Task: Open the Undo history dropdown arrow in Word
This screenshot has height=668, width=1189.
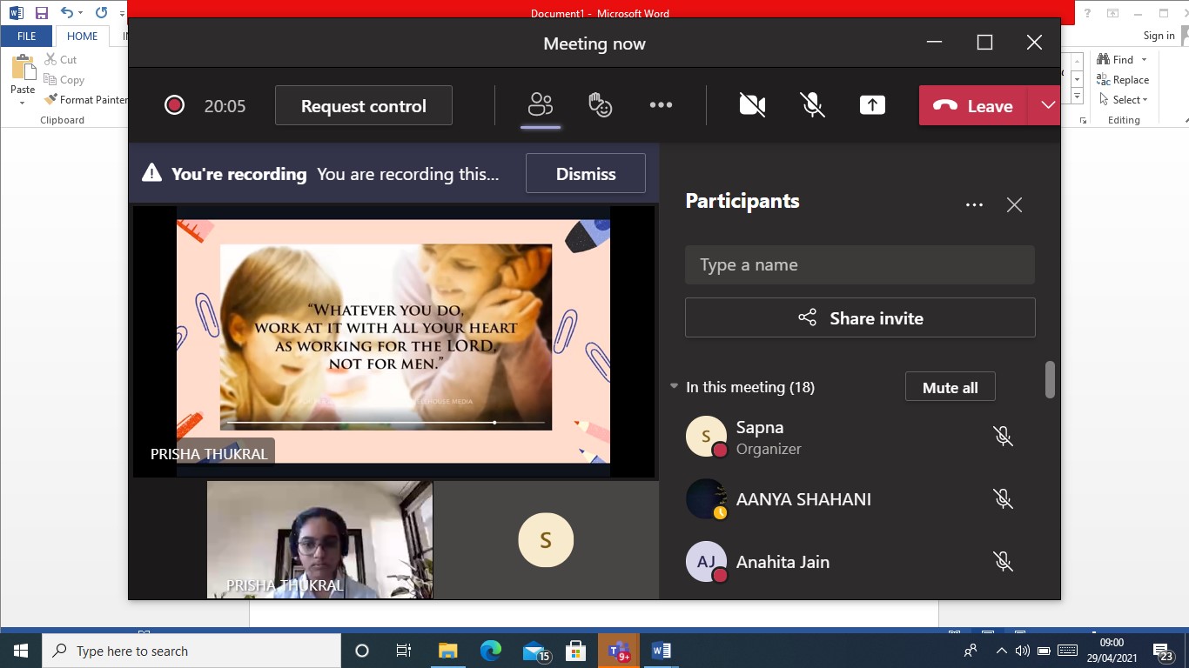Action: (81, 12)
